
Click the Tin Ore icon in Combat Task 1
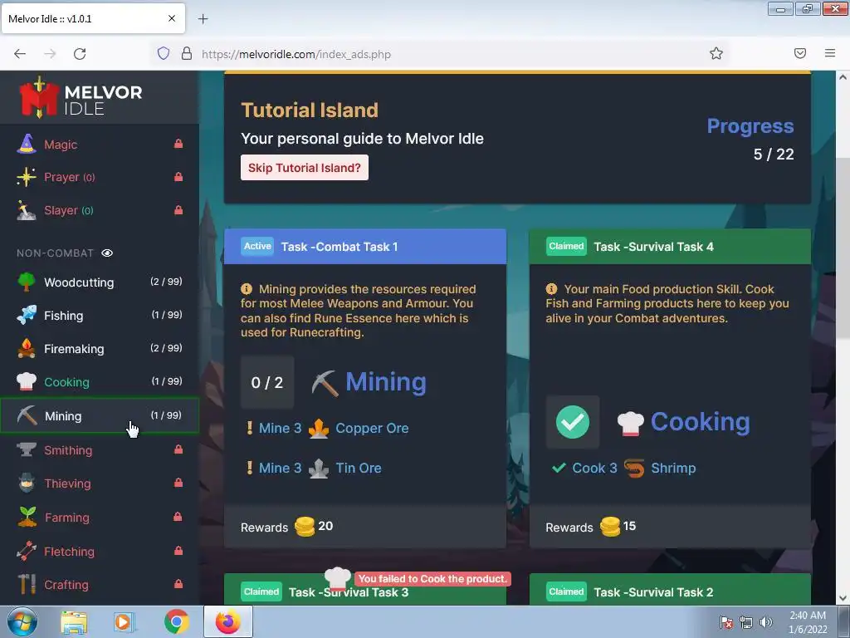tap(319, 469)
